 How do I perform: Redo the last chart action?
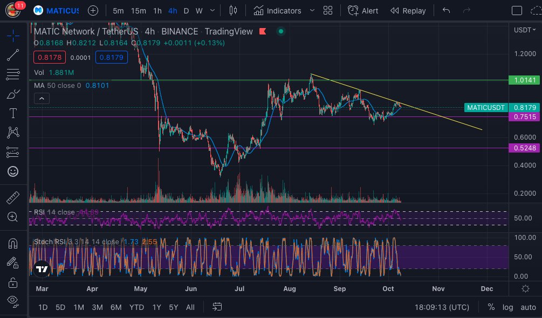pos(466,11)
